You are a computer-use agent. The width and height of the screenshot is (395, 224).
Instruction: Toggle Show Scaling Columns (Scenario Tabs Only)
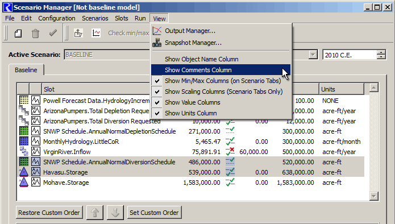click(221, 92)
